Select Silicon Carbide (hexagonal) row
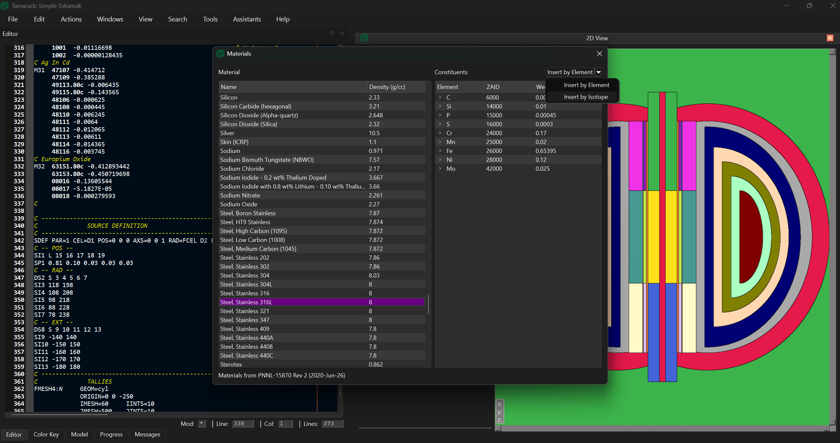Viewport: 840px width, 443px height. [322, 106]
